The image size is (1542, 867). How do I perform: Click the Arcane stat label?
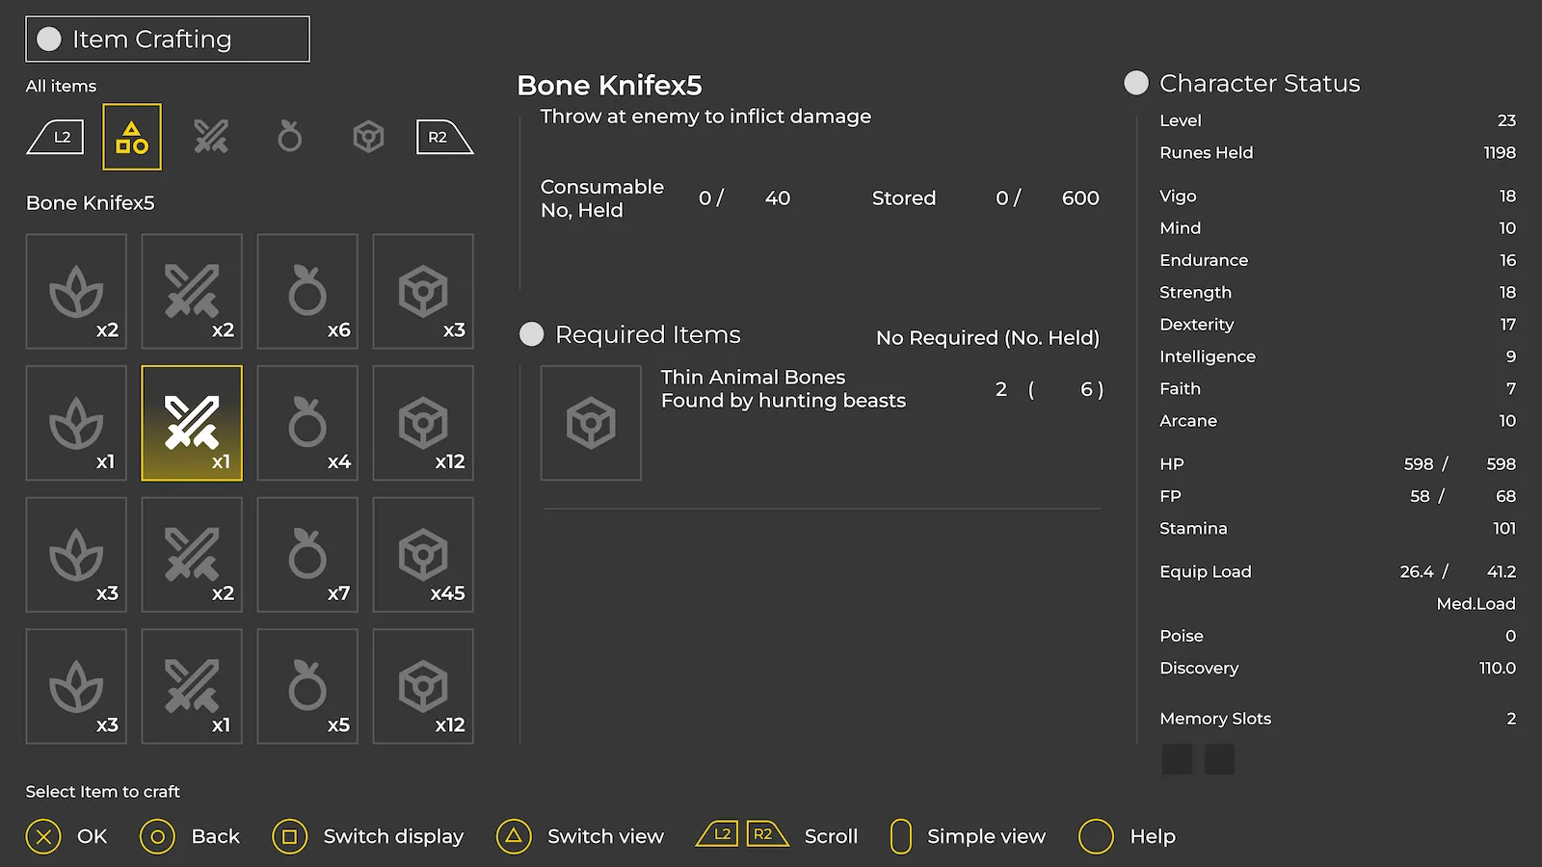tap(1188, 421)
